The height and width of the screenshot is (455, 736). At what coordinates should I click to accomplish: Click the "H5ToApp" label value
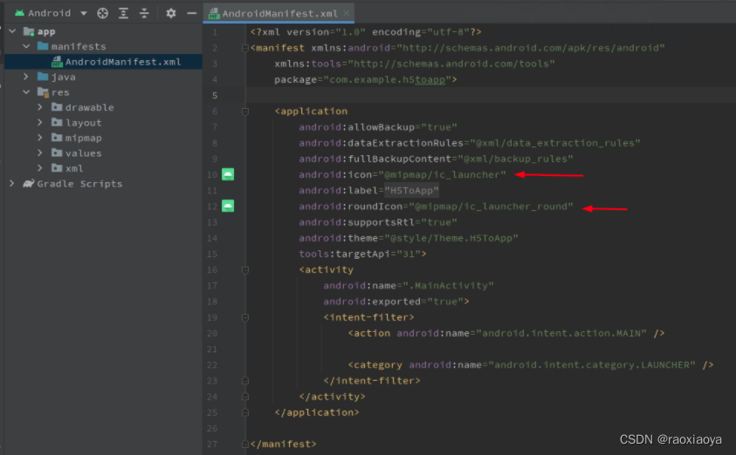[411, 191]
